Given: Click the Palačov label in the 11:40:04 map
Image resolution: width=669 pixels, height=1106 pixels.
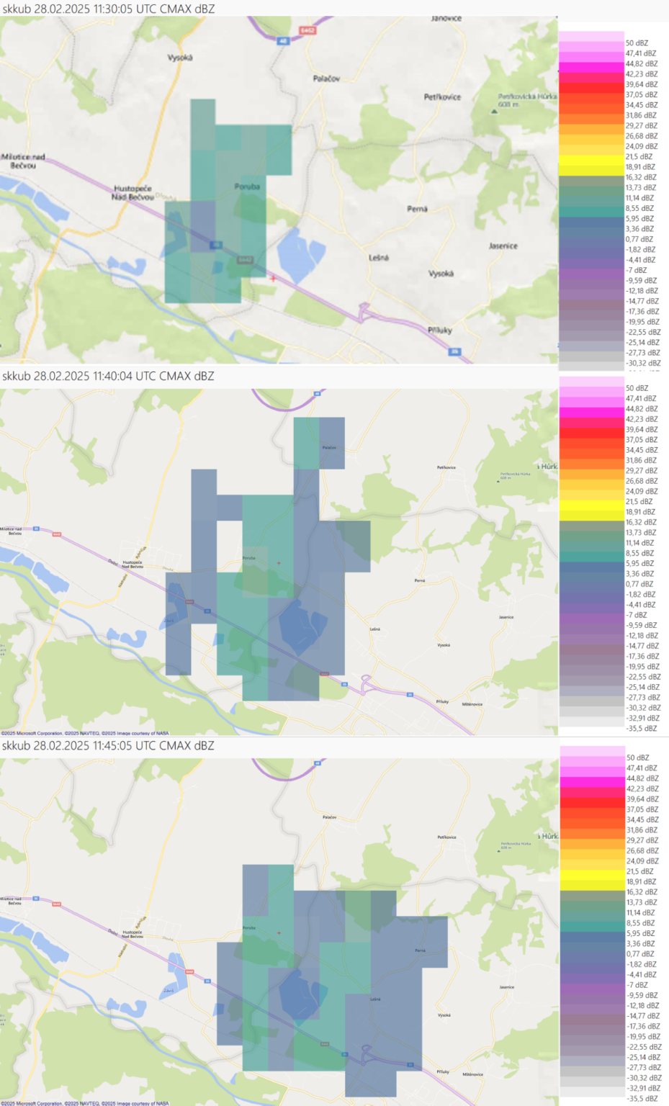Looking at the screenshot, I should coord(329,447).
